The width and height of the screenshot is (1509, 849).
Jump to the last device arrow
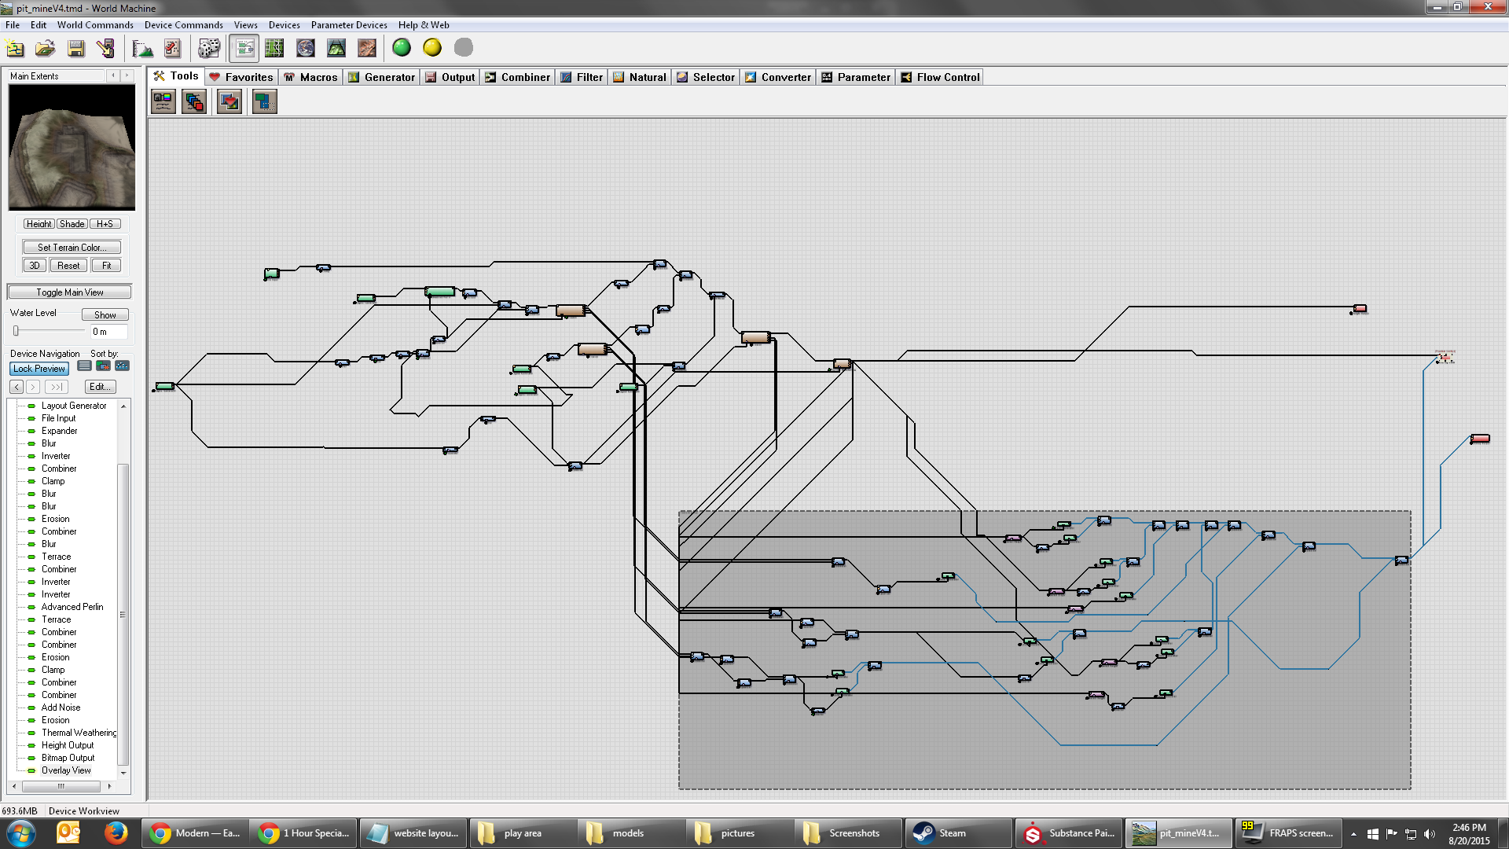[57, 387]
